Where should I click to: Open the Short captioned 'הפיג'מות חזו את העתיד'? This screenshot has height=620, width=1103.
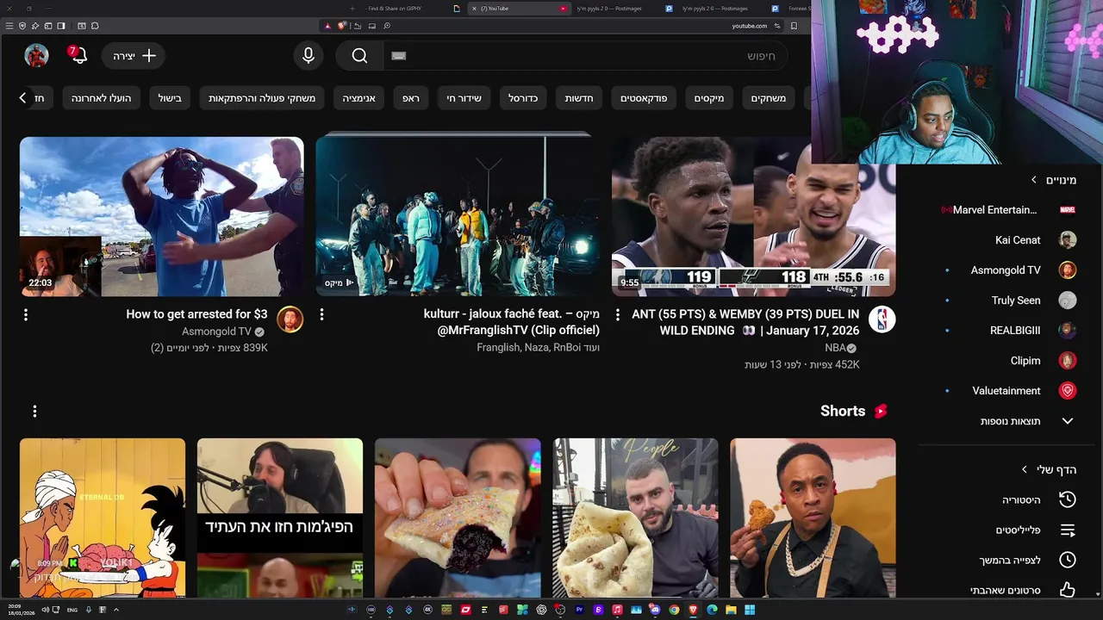(x=280, y=518)
